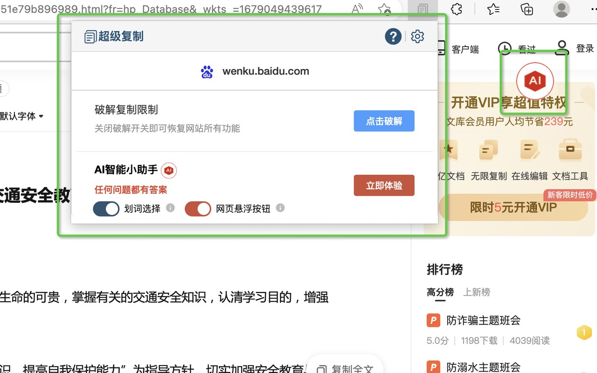The width and height of the screenshot is (597, 373).
Task: Open the popup's settings gear icon
Action: click(x=417, y=36)
